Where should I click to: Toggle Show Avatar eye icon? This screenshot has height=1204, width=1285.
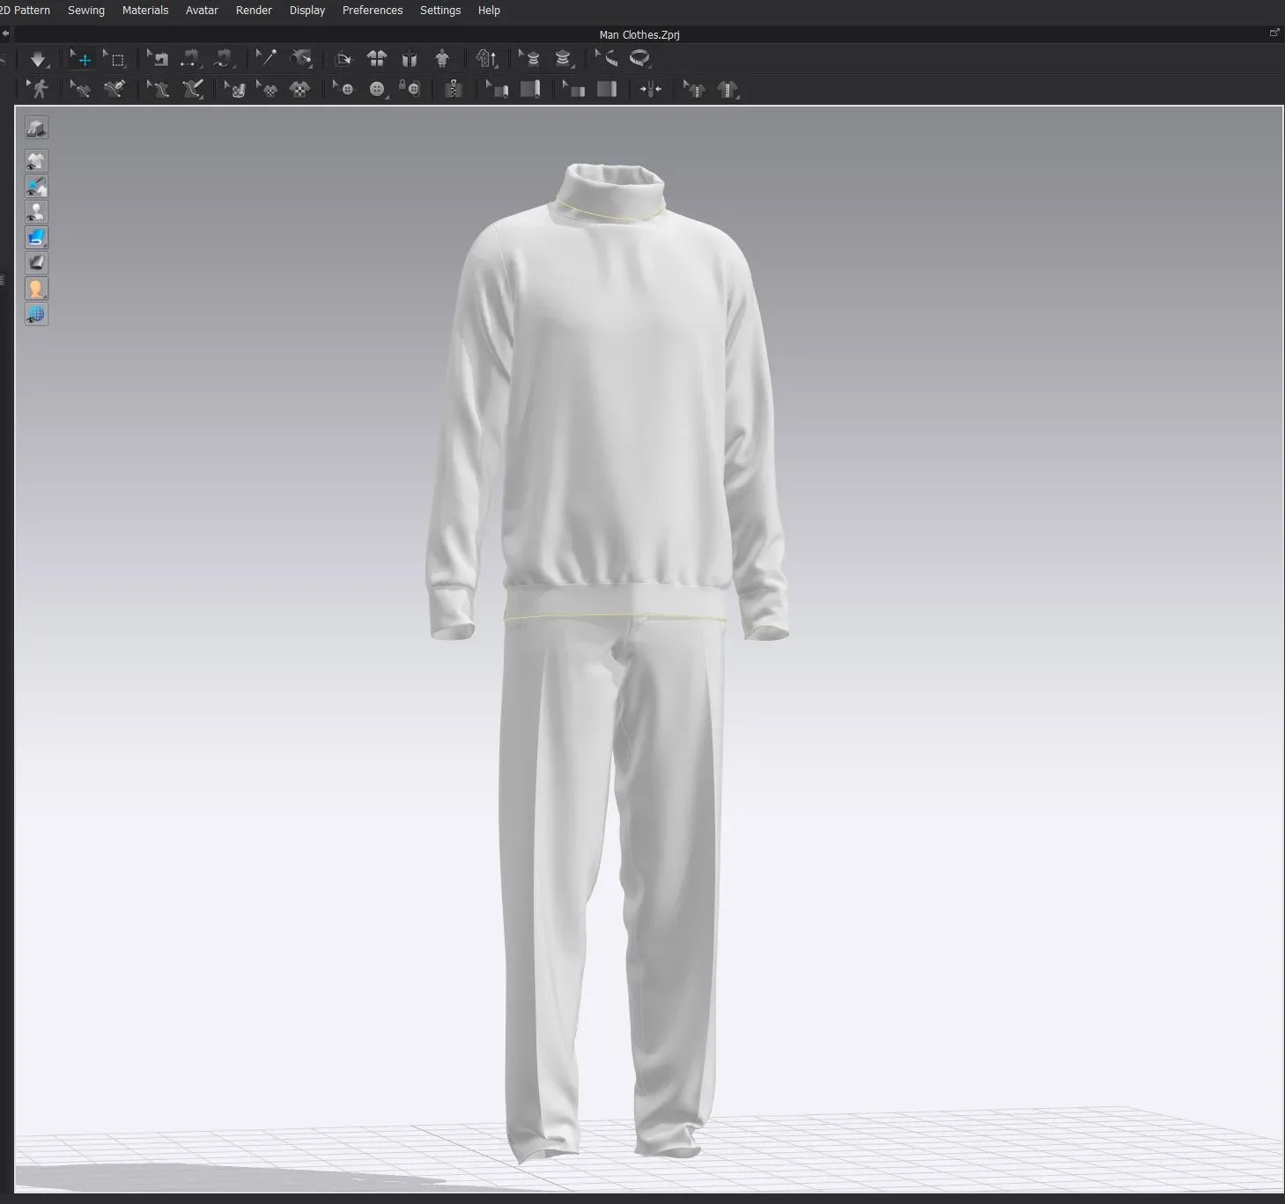tap(36, 212)
